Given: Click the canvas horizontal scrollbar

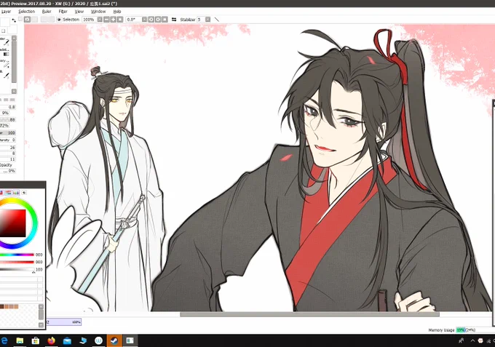Looking at the screenshot, I should [309, 314].
